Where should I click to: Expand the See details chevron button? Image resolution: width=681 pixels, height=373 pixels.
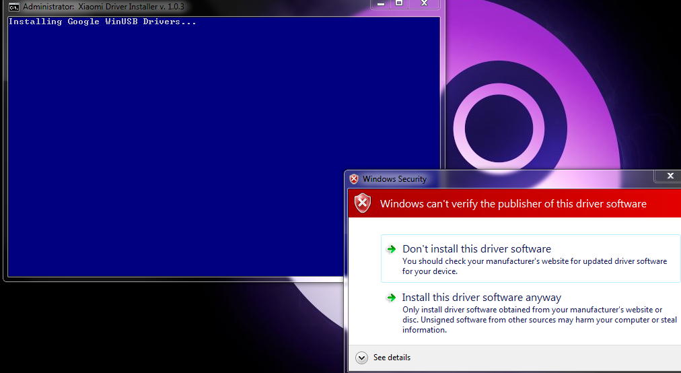click(x=361, y=358)
